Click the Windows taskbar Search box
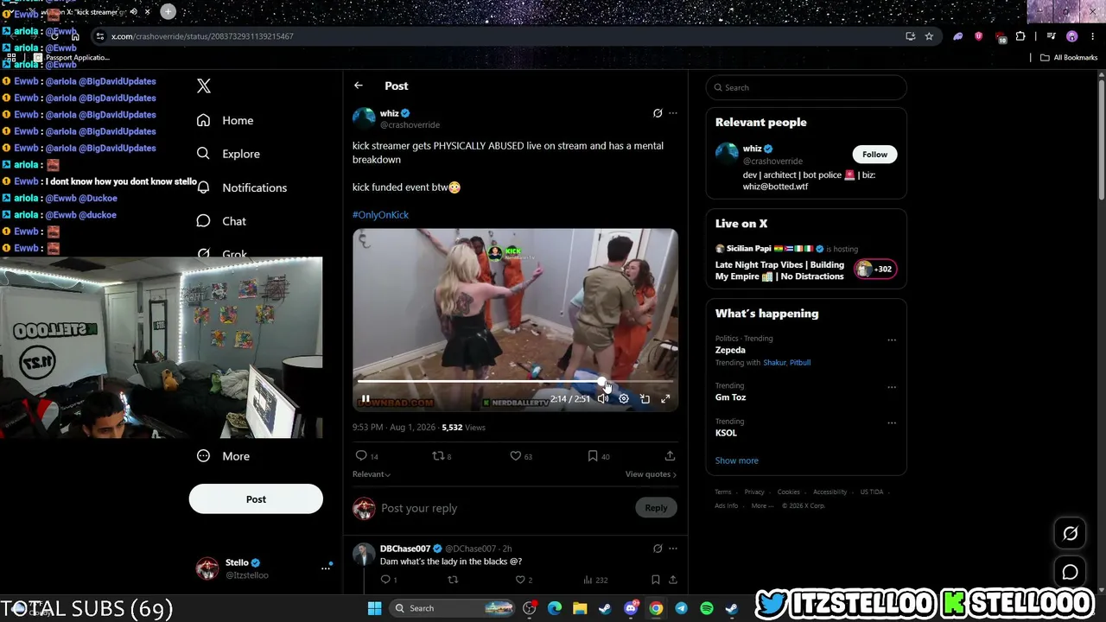This screenshot has width=1106, height=622. [454, 608]
